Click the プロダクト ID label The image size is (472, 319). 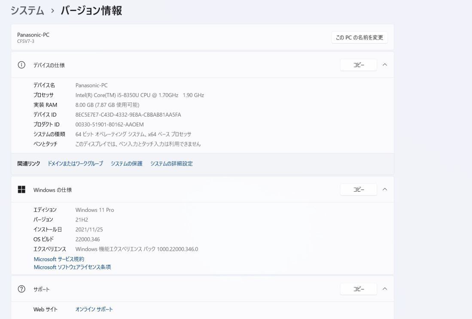[x=46, y=124]
